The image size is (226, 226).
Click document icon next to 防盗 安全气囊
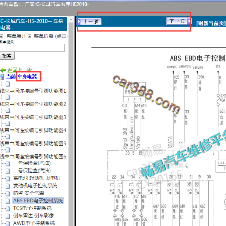[x=8, y=193]
